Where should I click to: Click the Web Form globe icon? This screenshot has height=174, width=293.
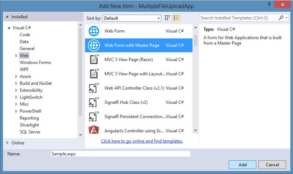click(x=94, y=31)
